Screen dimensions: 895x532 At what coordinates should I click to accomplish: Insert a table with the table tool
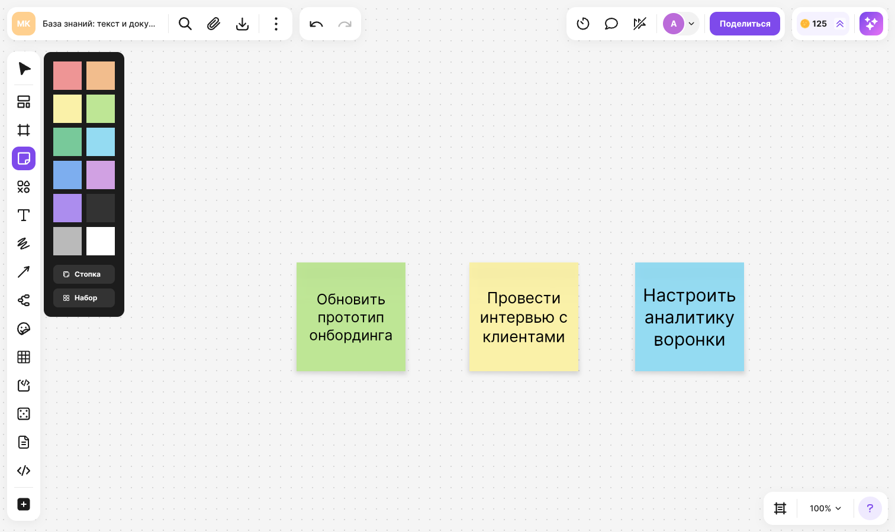point(24,357)
